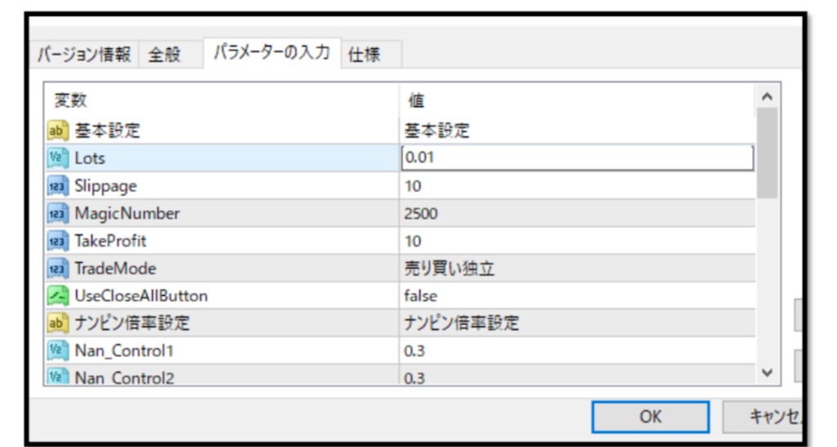Open the TradeMode value 売り買い独立
The width and height of the screenshot is (837, 447).
coord(577,268)
